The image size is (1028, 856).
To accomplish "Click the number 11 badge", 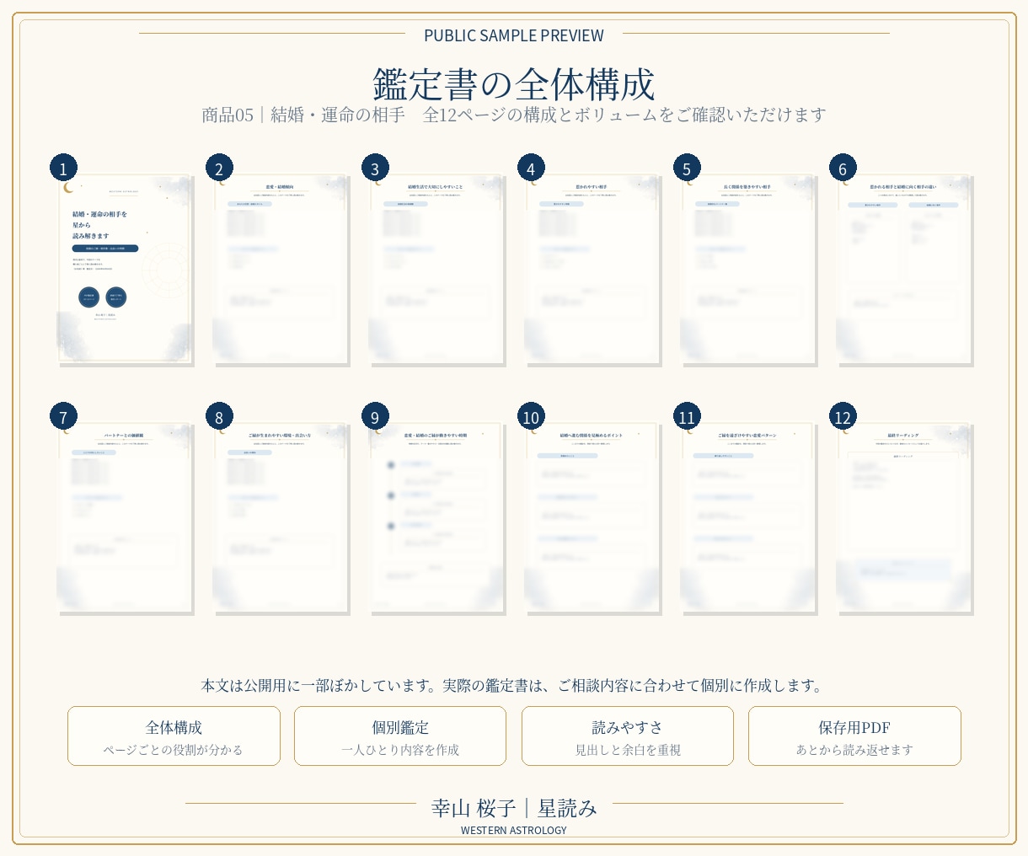I will click(x=687, y=416).
